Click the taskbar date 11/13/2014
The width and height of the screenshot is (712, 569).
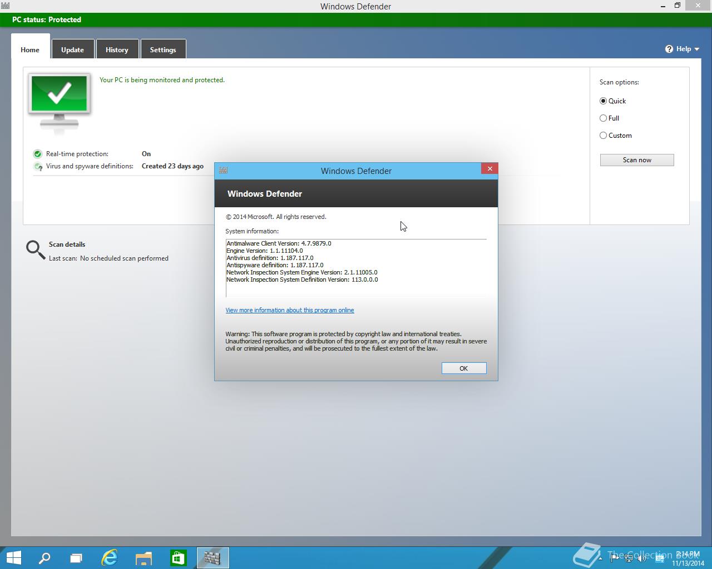pyautogui.click(x=688, y=563)
